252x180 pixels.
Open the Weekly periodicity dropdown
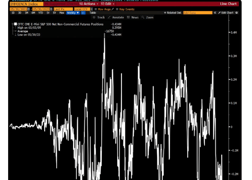pos(73,12)
